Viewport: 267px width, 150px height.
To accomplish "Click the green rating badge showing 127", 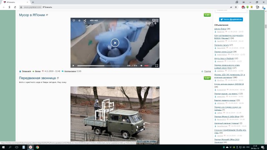I will (x=207, y=78).
